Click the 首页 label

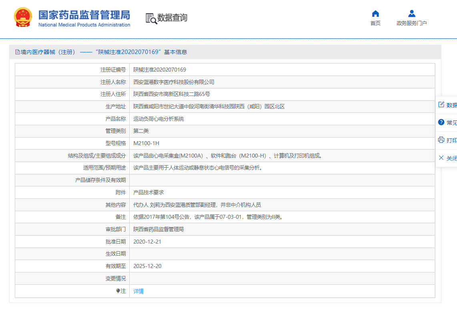point(375,23)
